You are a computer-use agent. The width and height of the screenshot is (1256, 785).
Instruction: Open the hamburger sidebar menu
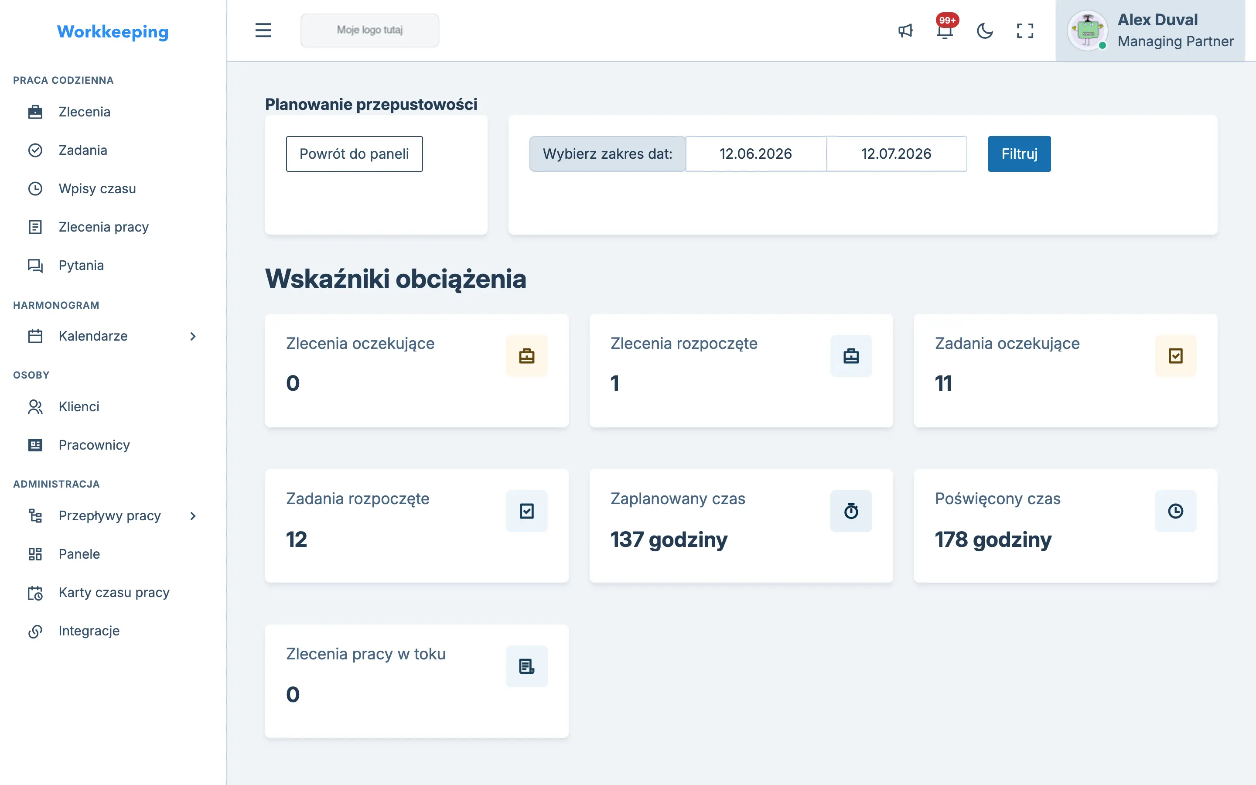[263, 30]
